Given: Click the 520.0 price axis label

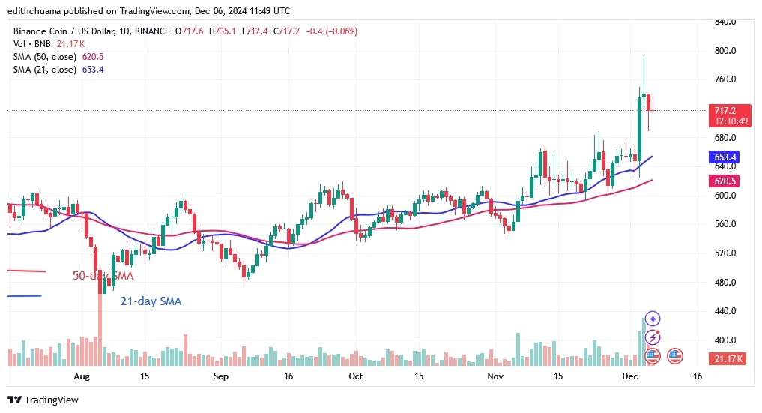Looking at the screenshot, I should click(725, 253).
